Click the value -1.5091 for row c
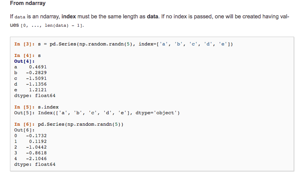Viewport: 299px width, 175px height. (x=36, y=78)
